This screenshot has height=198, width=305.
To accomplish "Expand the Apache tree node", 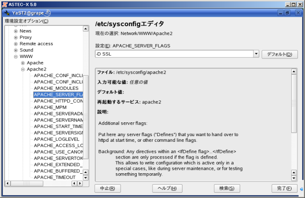I will coord(22,63).
